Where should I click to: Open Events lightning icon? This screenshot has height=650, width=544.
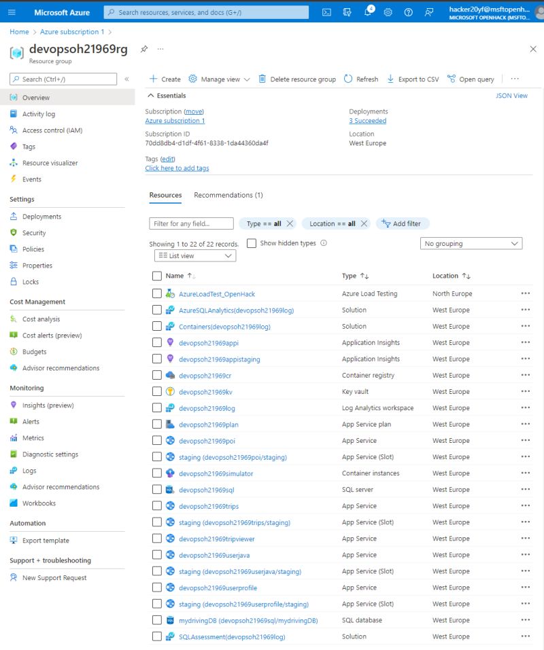[14, 179]
